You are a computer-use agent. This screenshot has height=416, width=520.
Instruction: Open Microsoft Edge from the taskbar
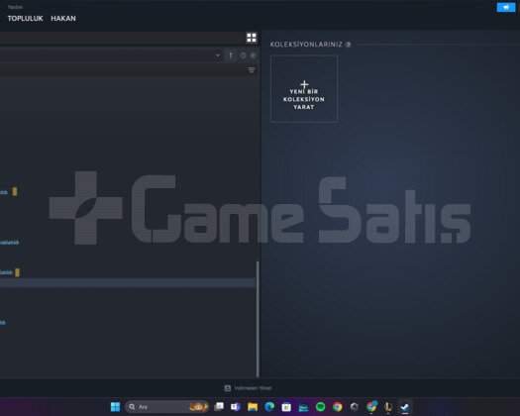click(x=269, y=407)
